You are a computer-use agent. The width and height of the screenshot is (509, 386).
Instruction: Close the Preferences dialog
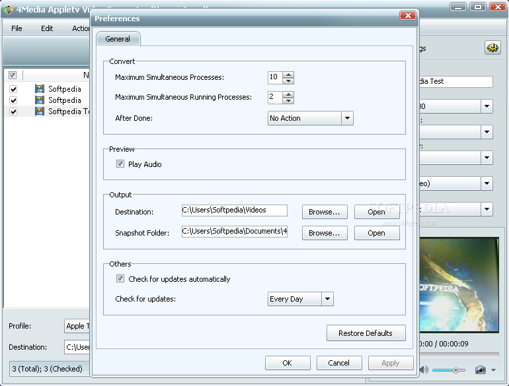pyautogui.click(x=408, y=16)
